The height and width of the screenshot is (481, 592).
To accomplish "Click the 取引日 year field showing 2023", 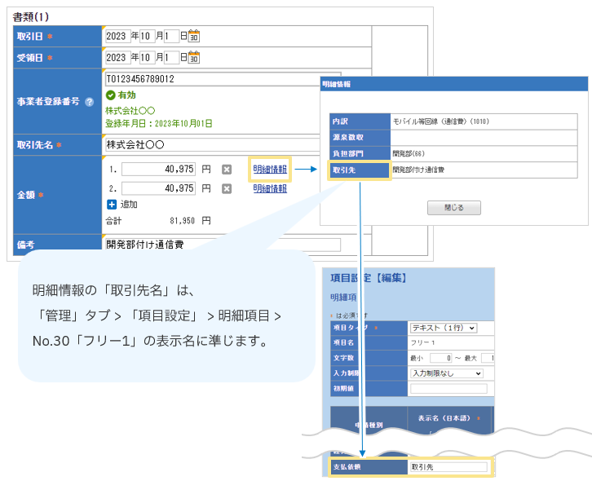I will 117,36.
